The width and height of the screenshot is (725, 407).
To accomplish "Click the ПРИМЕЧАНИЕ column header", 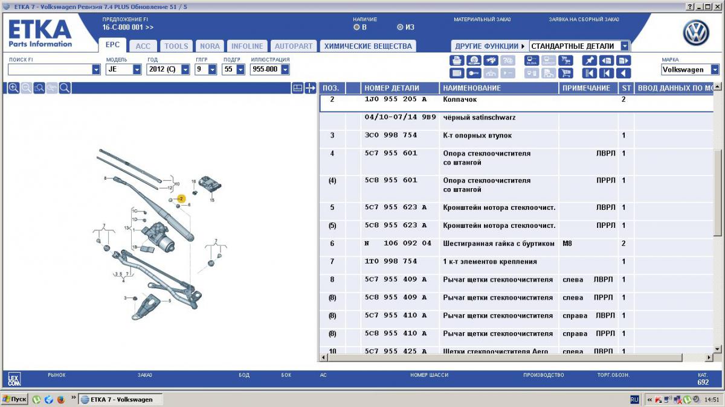I will click(589, 88).
